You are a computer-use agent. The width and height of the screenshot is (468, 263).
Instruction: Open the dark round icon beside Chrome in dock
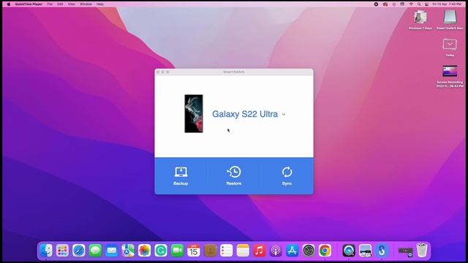(309, 251)
